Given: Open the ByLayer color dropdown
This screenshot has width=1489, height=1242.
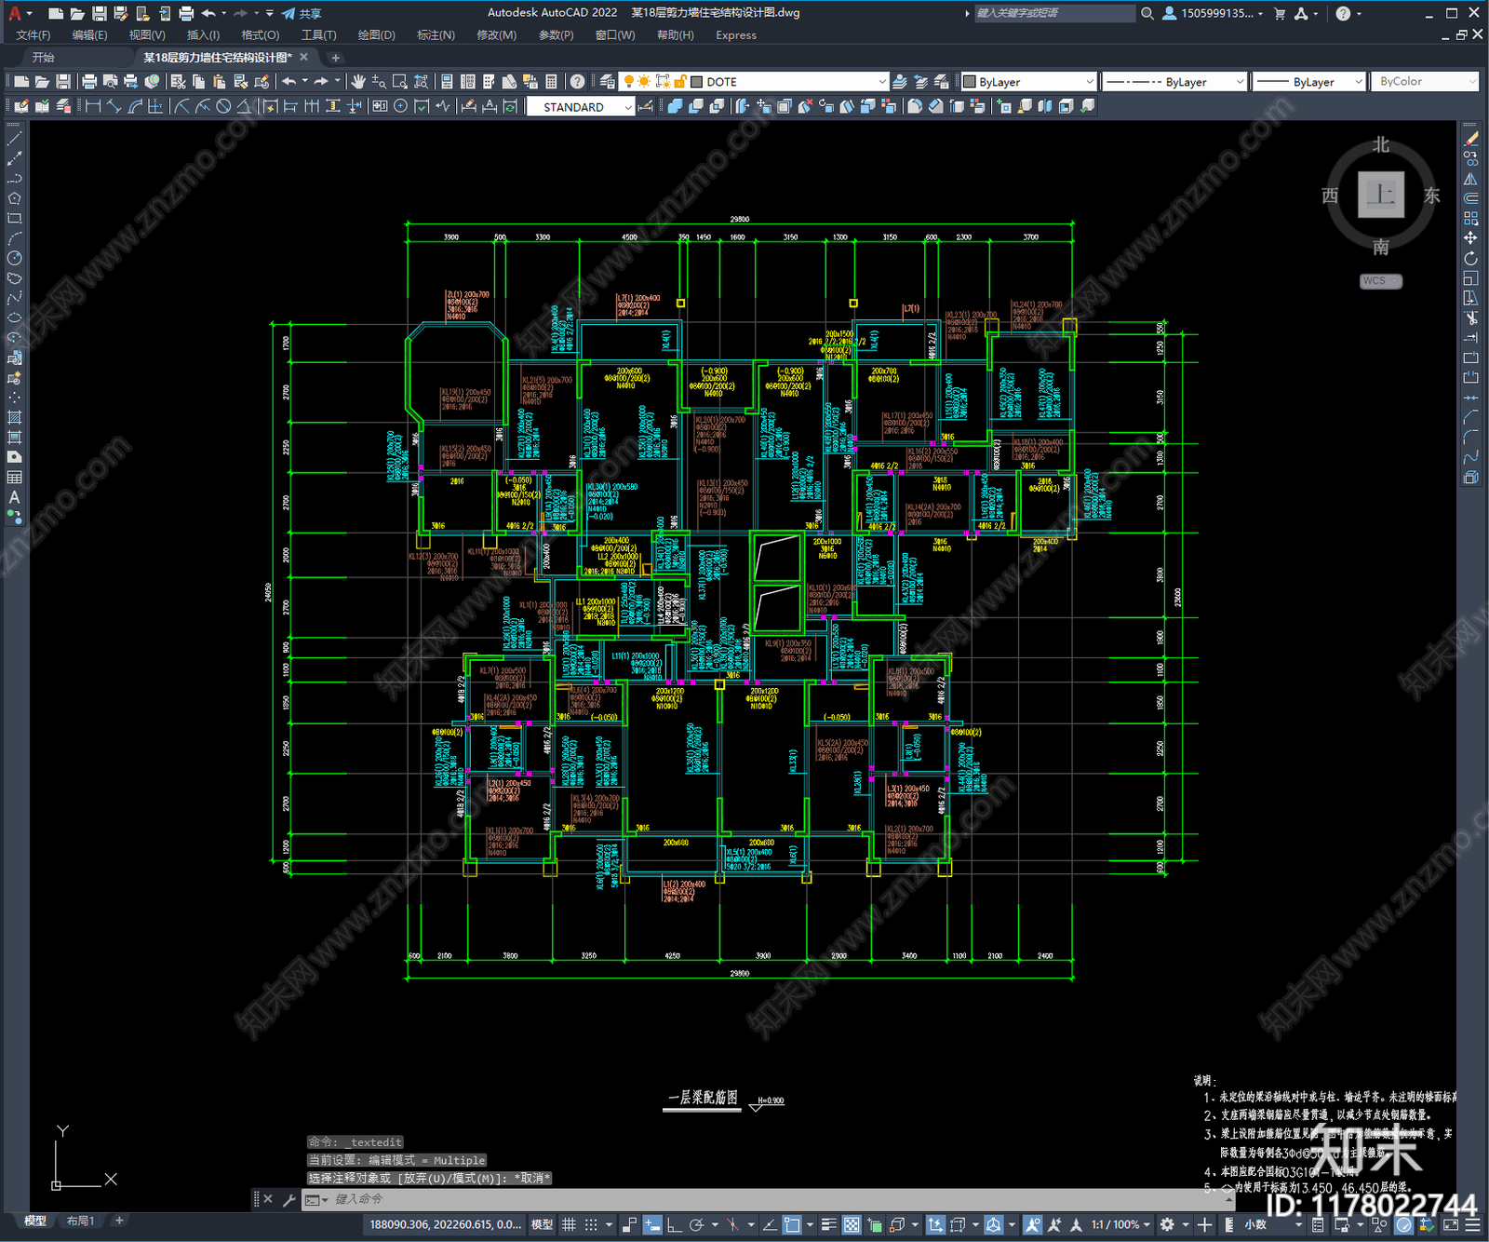Looking at the screenshot, I should [x=1029, y=82].
